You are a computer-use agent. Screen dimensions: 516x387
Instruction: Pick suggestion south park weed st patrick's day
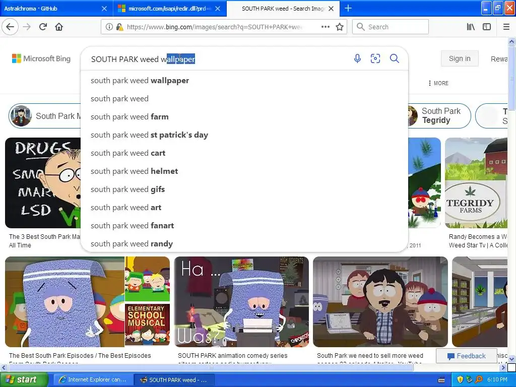[244, 135]
